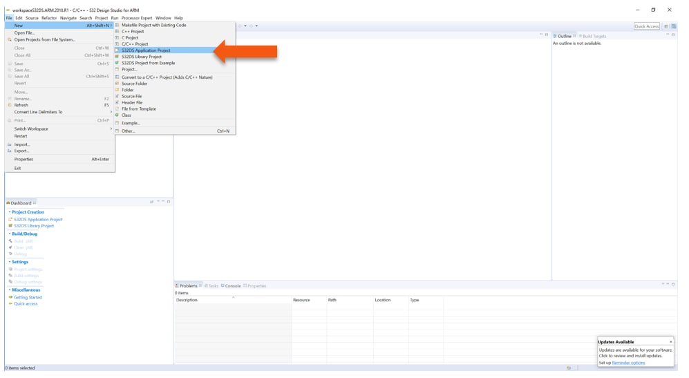689x378 pixels.
Task: Click the Quick Access search field
Action: pyautogui.click(x=647, y=26)
